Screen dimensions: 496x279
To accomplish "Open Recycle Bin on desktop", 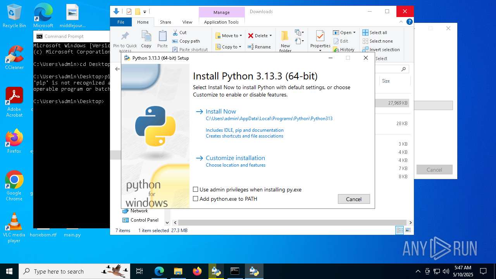I will pos(14,16).
